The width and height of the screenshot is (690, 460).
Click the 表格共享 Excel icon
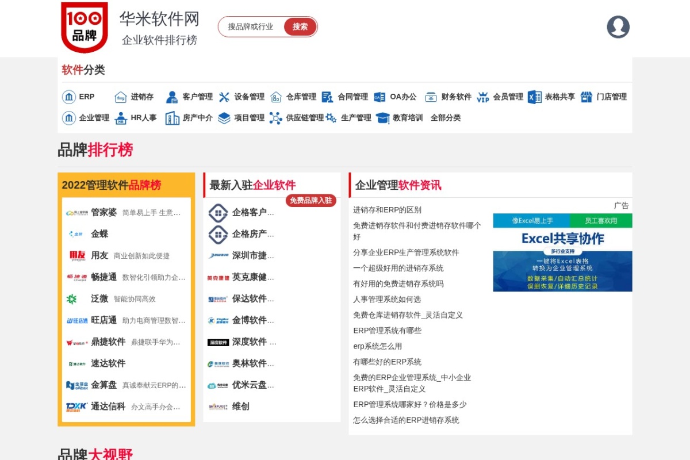click(535, 97)
